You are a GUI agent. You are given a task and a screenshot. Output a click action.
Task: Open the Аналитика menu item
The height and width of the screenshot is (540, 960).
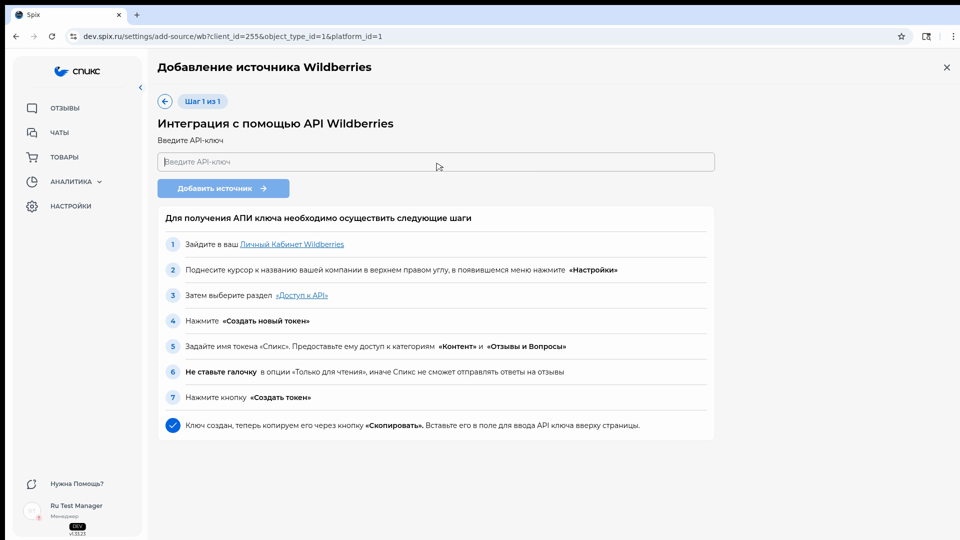coord(71,182)
